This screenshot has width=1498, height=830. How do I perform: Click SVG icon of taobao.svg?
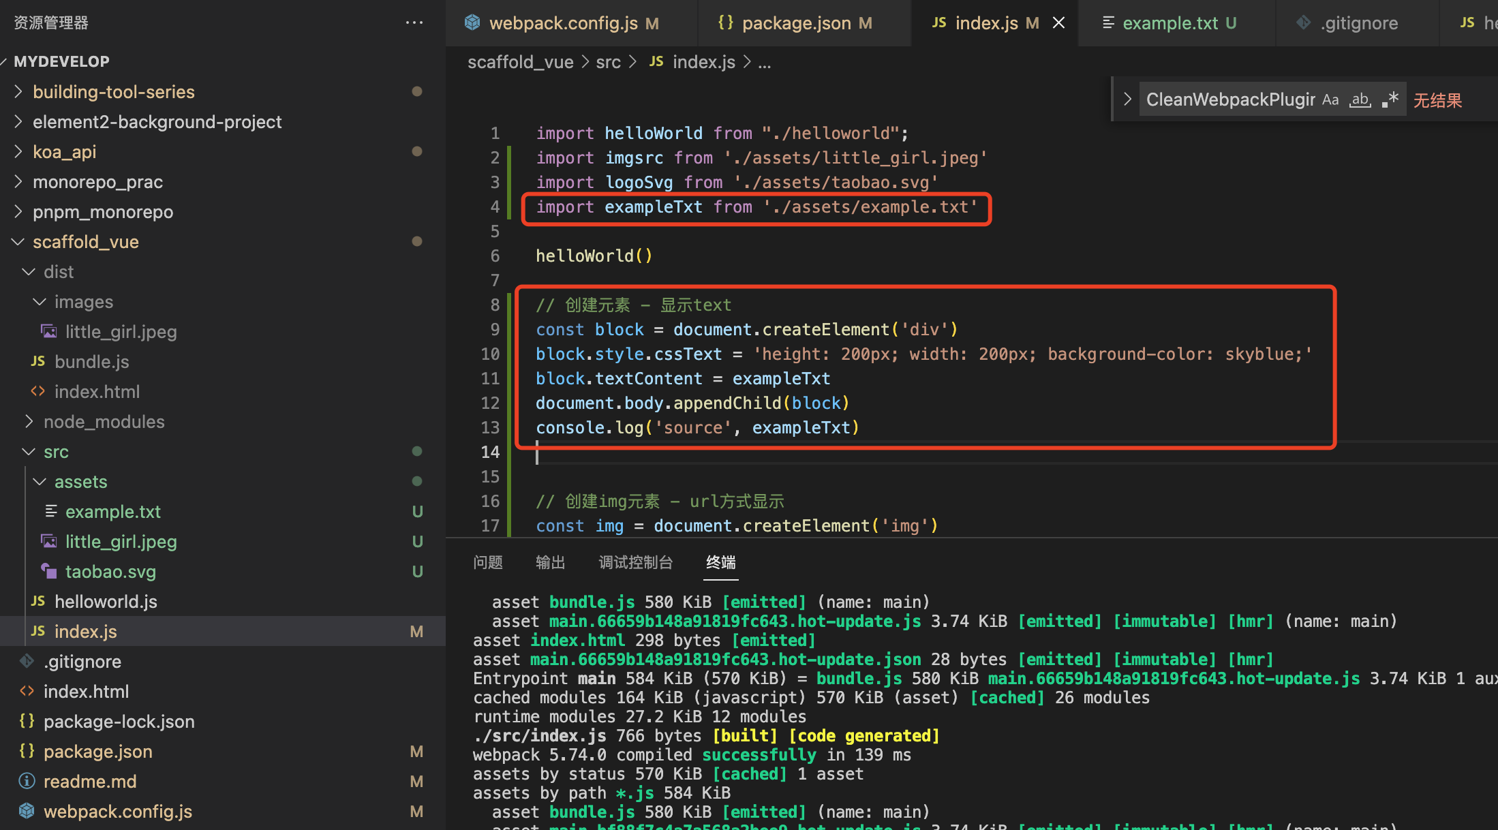49,571
